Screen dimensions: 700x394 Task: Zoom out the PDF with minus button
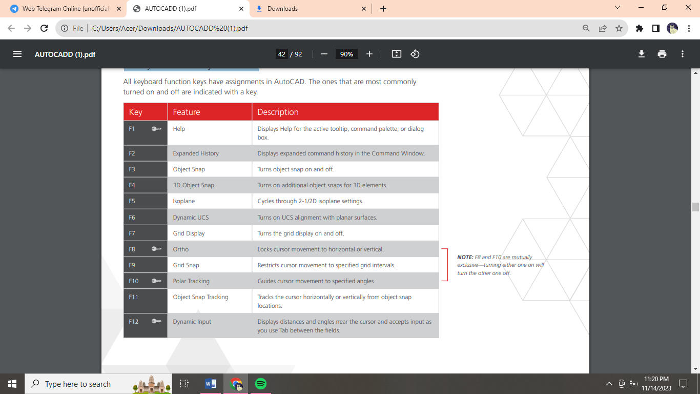coord(324,54)
